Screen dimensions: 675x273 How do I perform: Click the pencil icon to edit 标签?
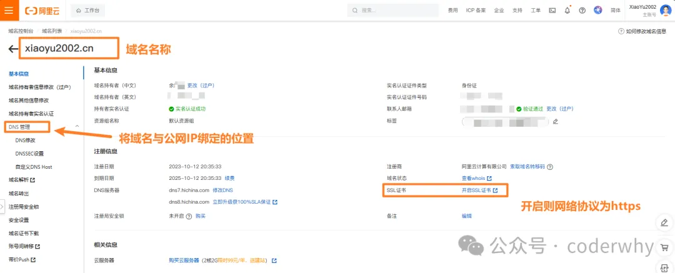click(554, 121)
